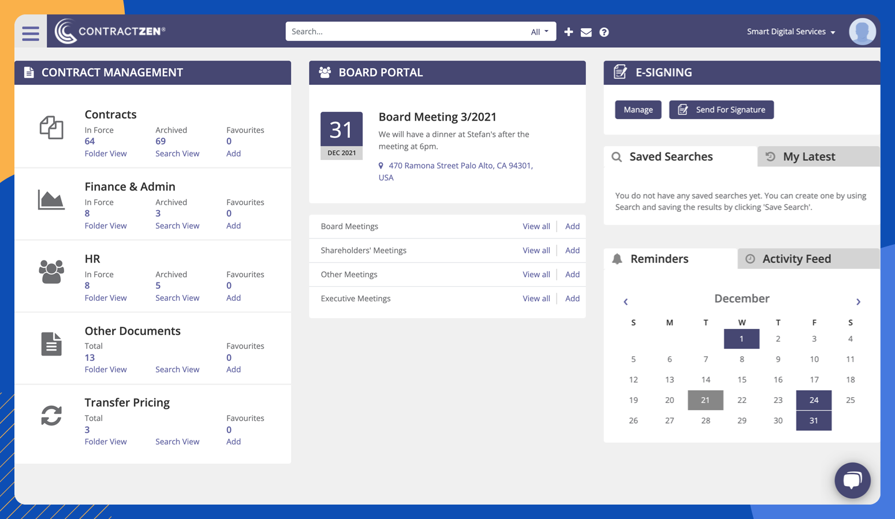Open messages via the envelope icon
The image size is (895, 519).
(586, 32)
